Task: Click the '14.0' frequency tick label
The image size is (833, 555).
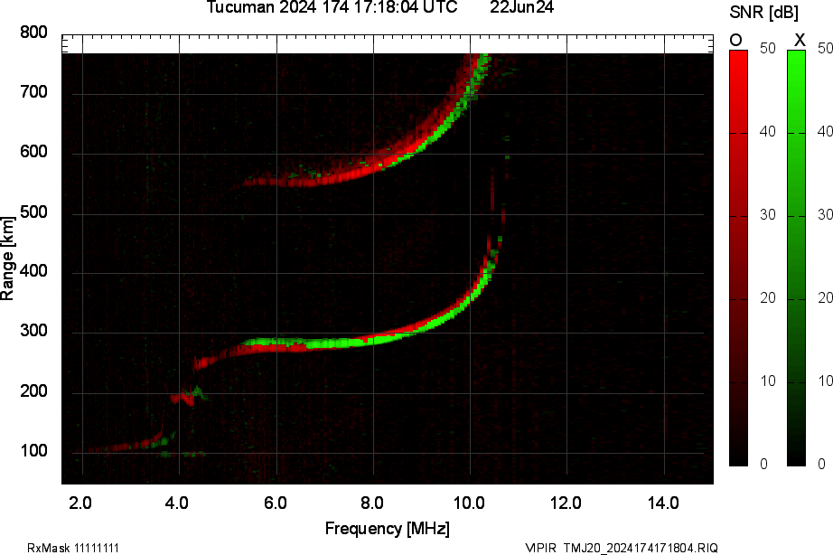Action: tap(663, 503)
